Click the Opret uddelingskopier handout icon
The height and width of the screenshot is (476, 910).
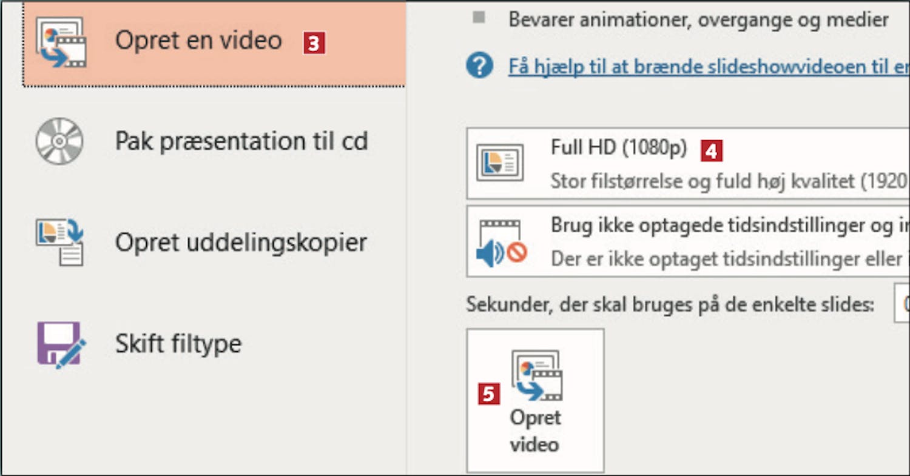point(59,243)
